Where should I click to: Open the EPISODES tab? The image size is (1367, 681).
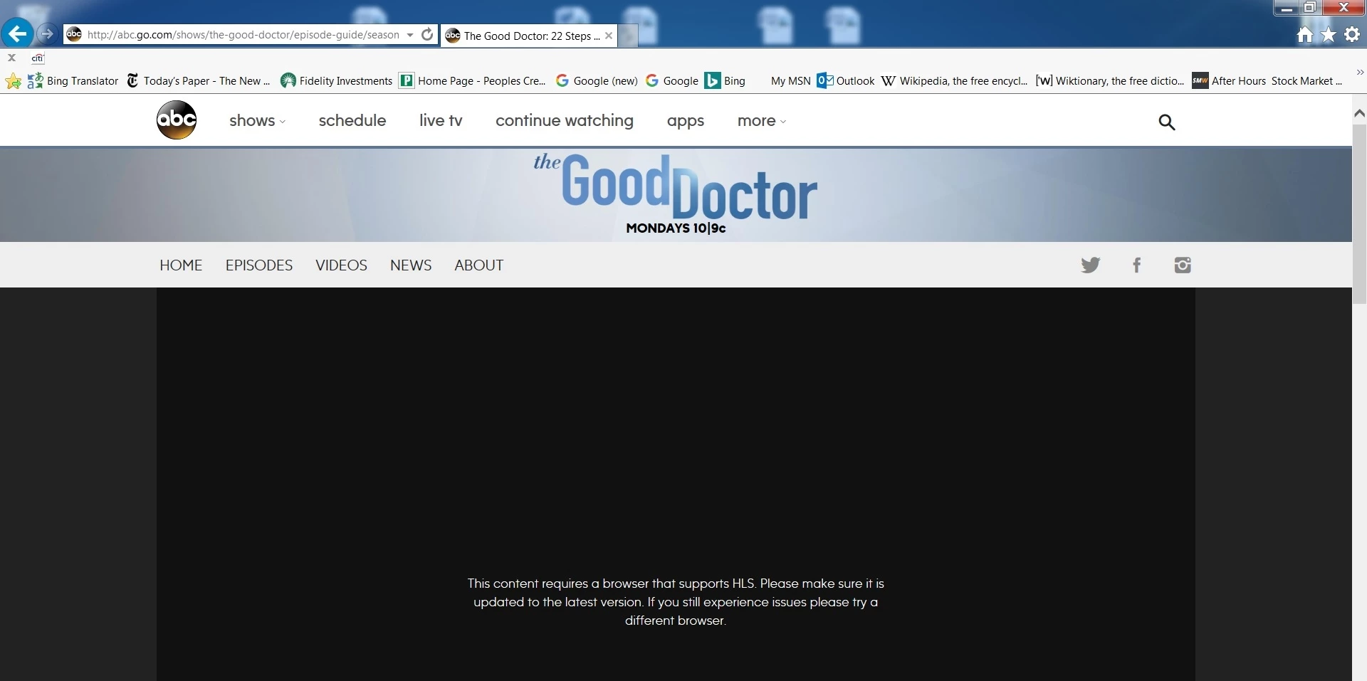pyautogui.click(x=259, y=265)
